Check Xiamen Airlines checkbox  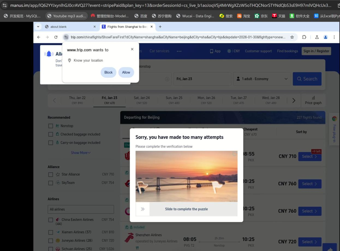50,232
